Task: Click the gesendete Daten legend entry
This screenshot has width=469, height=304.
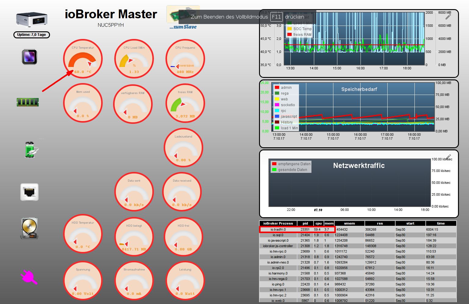Action: [290, 169]
